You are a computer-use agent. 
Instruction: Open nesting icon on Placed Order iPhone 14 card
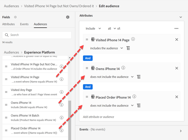(139, 106)
